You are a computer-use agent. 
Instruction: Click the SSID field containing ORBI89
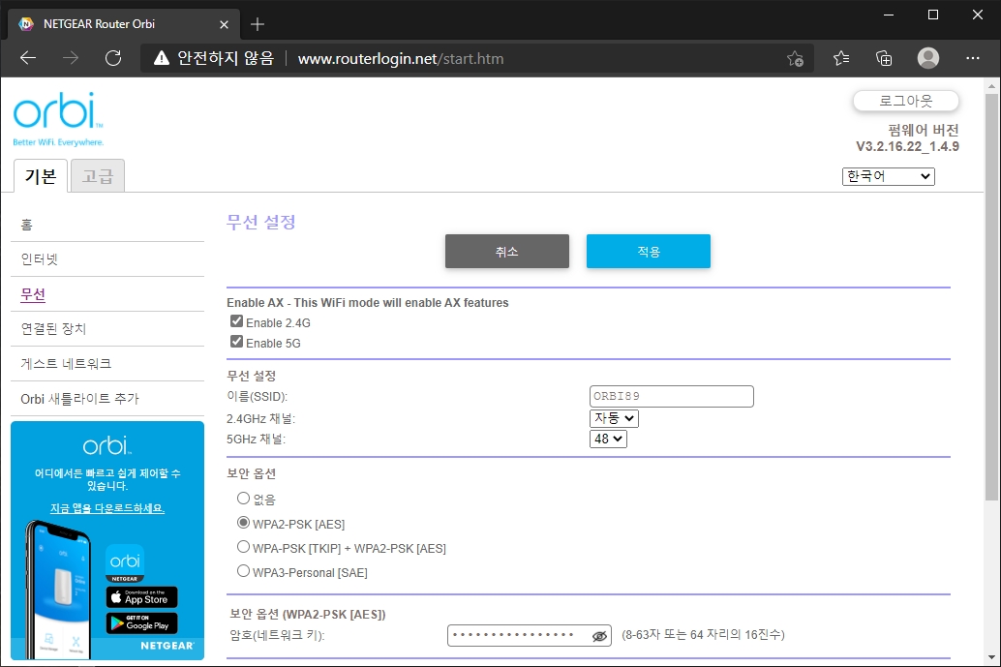tap(672, 396)
